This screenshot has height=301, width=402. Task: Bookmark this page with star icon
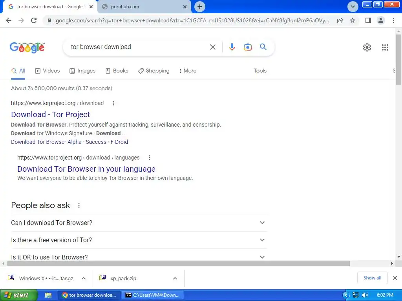353,20
